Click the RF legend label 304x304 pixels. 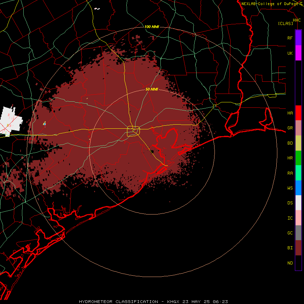[290, 38]
